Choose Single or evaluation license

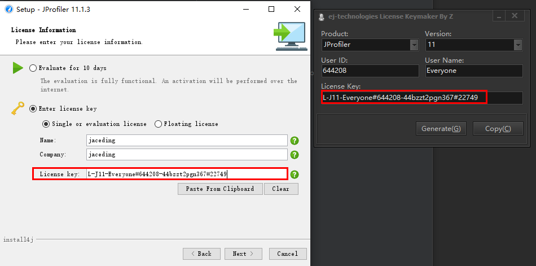pyautogui.click(x=46, y=124)
